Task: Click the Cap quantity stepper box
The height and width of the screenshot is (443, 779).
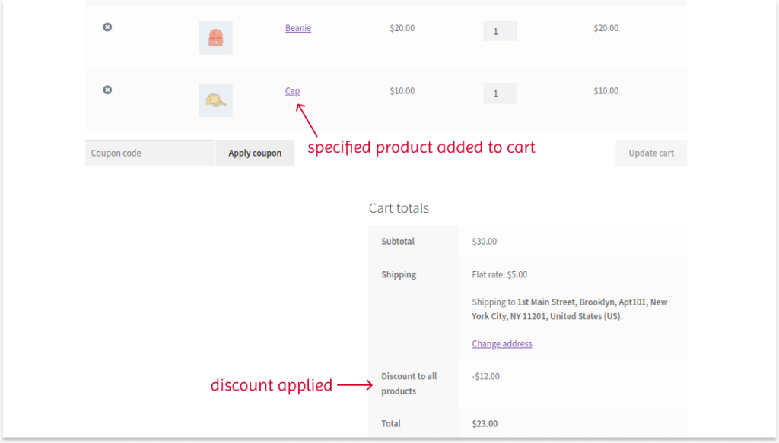Action: 500,93
